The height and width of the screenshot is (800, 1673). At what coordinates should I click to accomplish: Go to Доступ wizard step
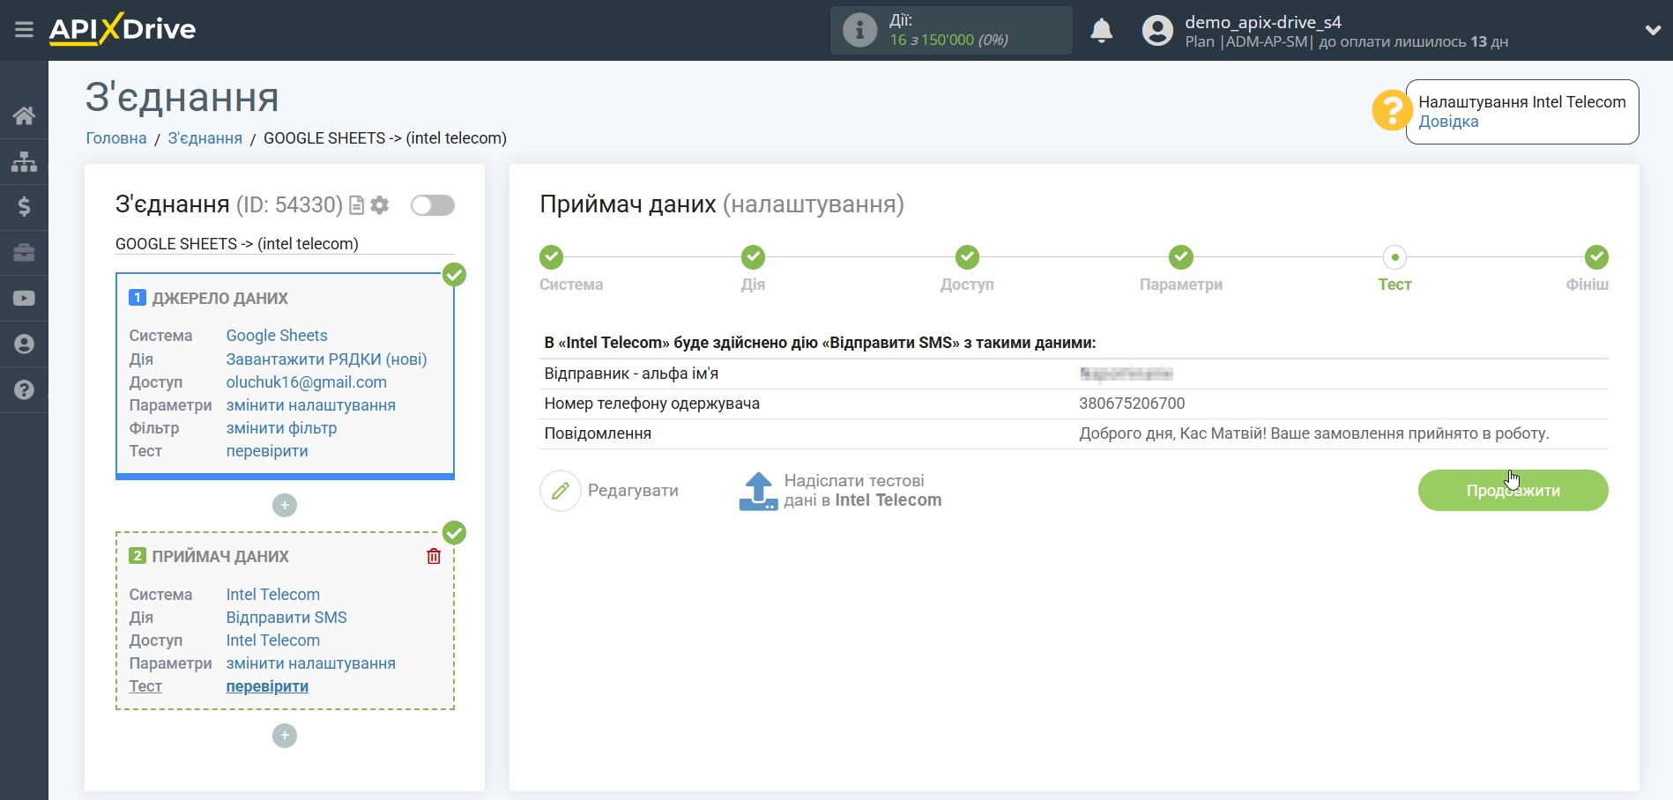point(967,257)
